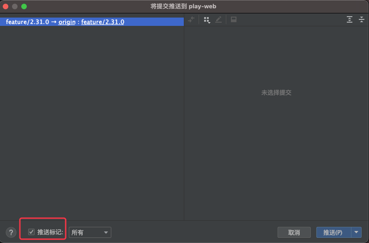This screenshot has width=369, height=243.
Task: Open the Group By grid icon
Action: 206,19
